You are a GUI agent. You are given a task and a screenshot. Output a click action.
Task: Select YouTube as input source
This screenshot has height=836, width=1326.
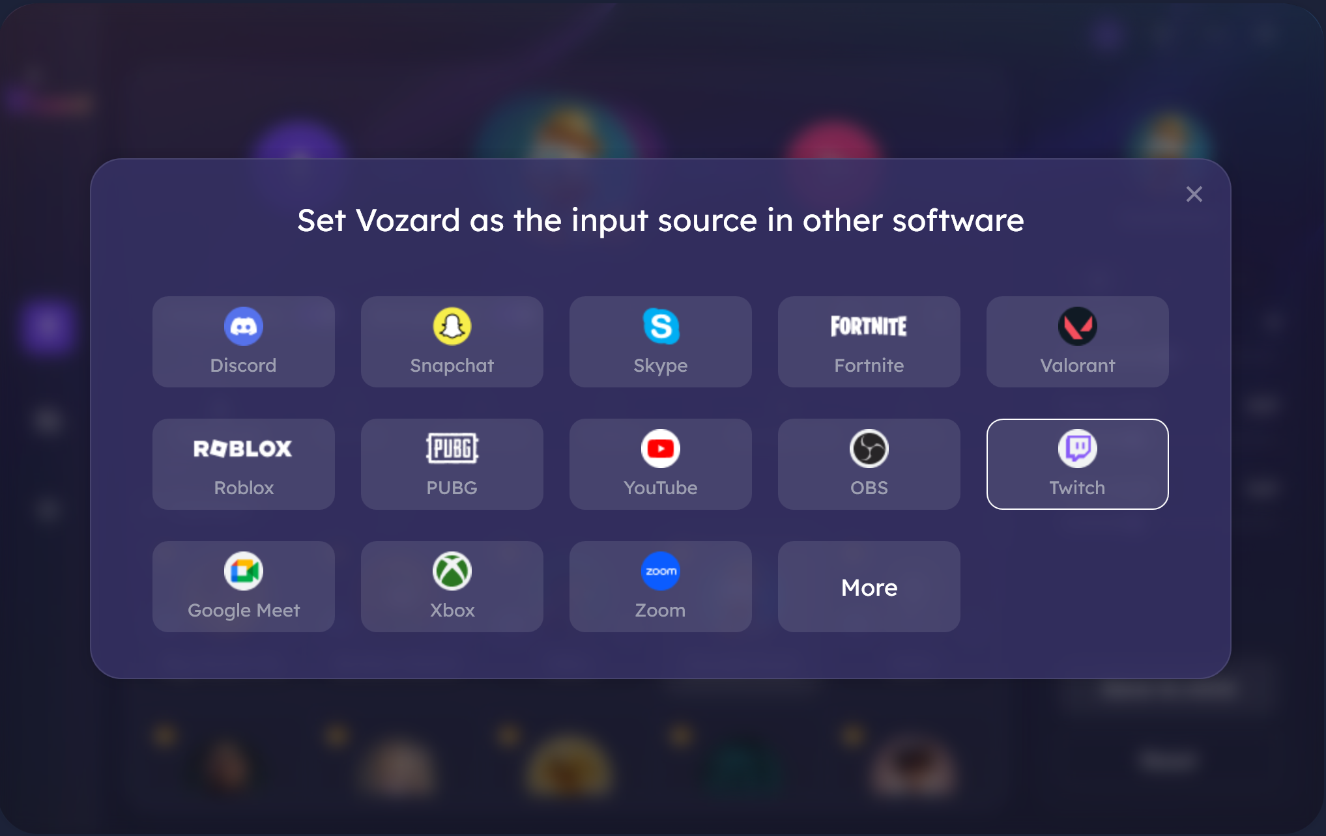660,464
